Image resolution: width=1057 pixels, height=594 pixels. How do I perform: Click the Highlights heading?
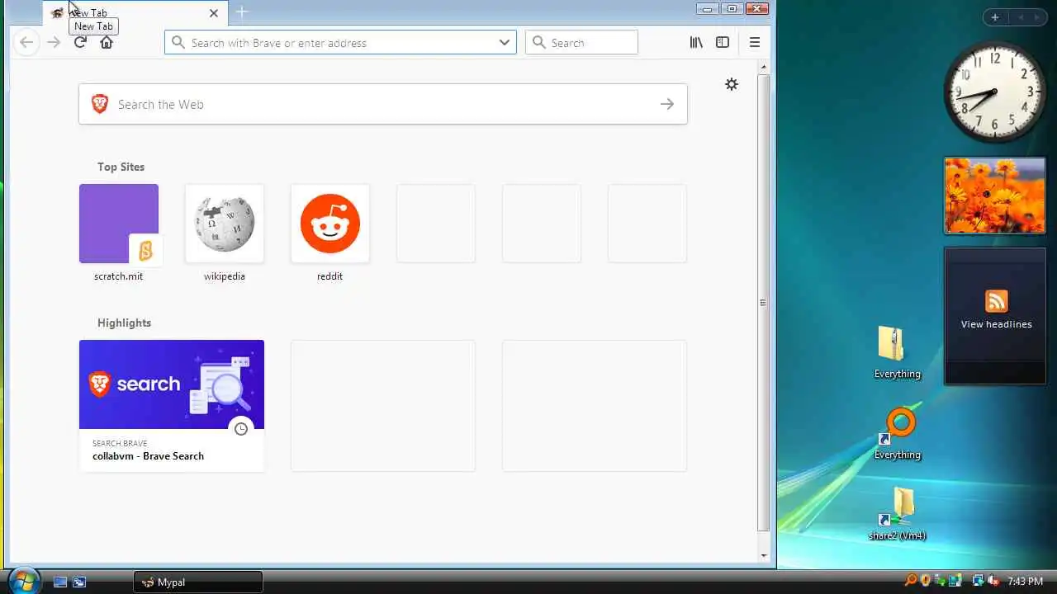click(124, 323)
